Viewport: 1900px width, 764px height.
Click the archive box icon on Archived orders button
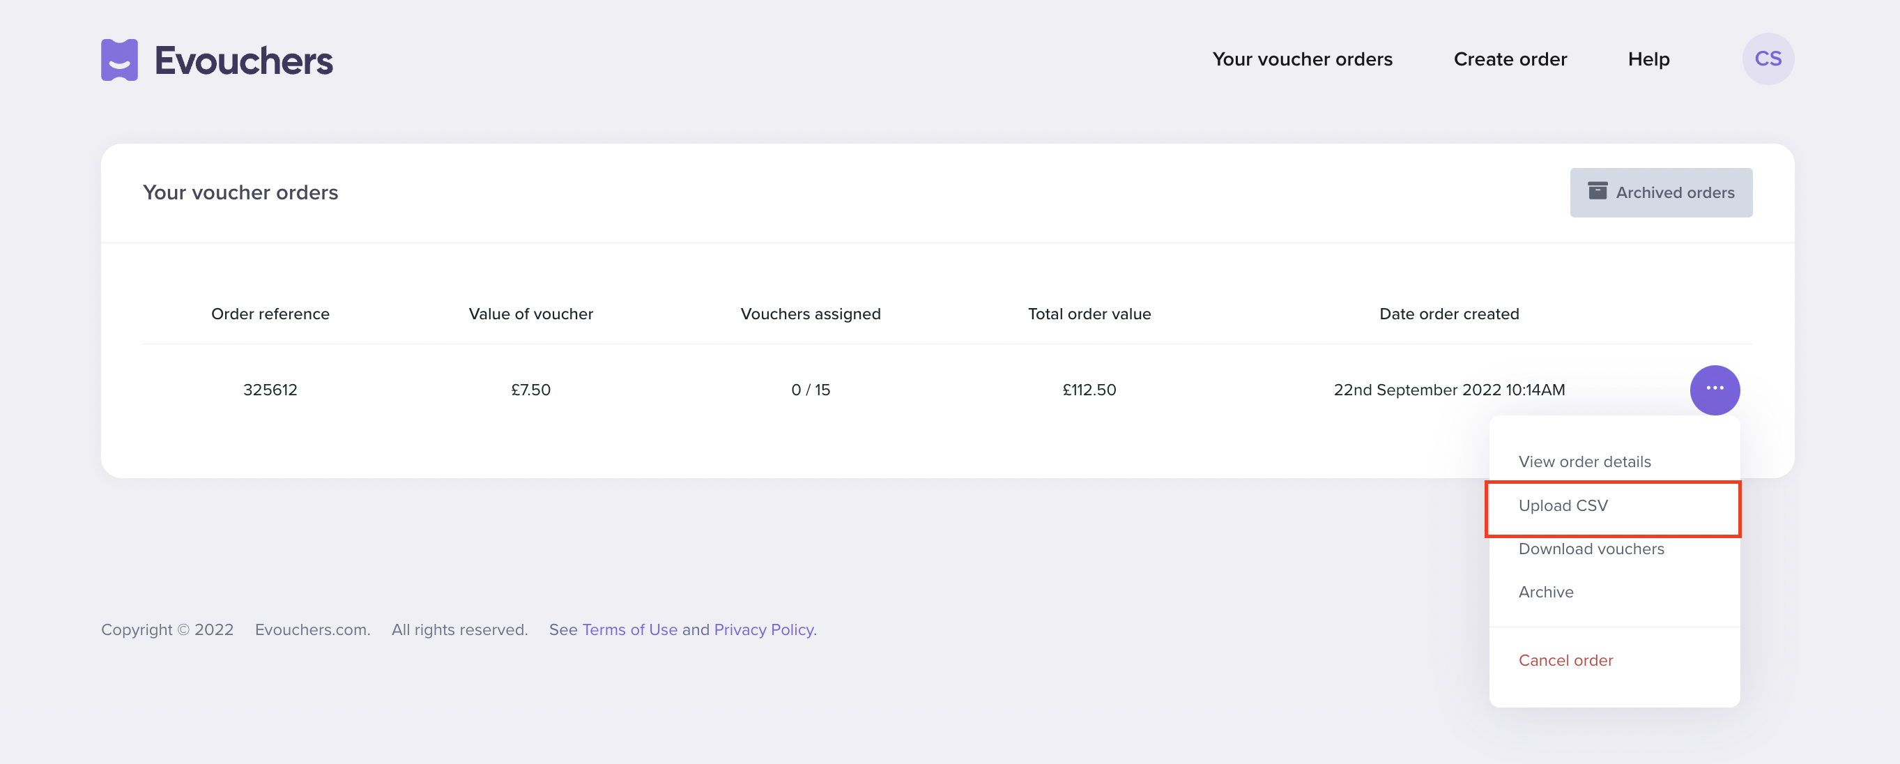[x=1598, y=192]
